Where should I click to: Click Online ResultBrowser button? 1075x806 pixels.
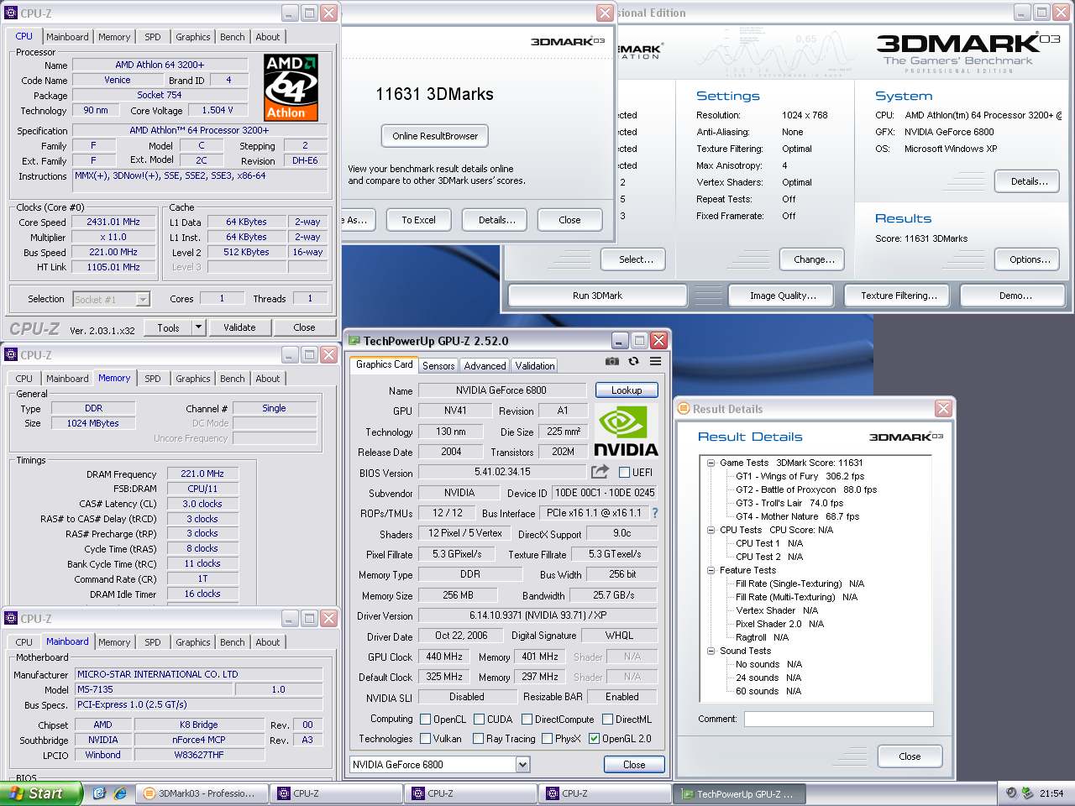tap(435, 136)
